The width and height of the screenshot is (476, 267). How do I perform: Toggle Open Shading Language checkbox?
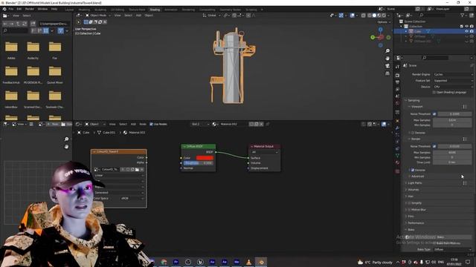[x=434, y=92]
